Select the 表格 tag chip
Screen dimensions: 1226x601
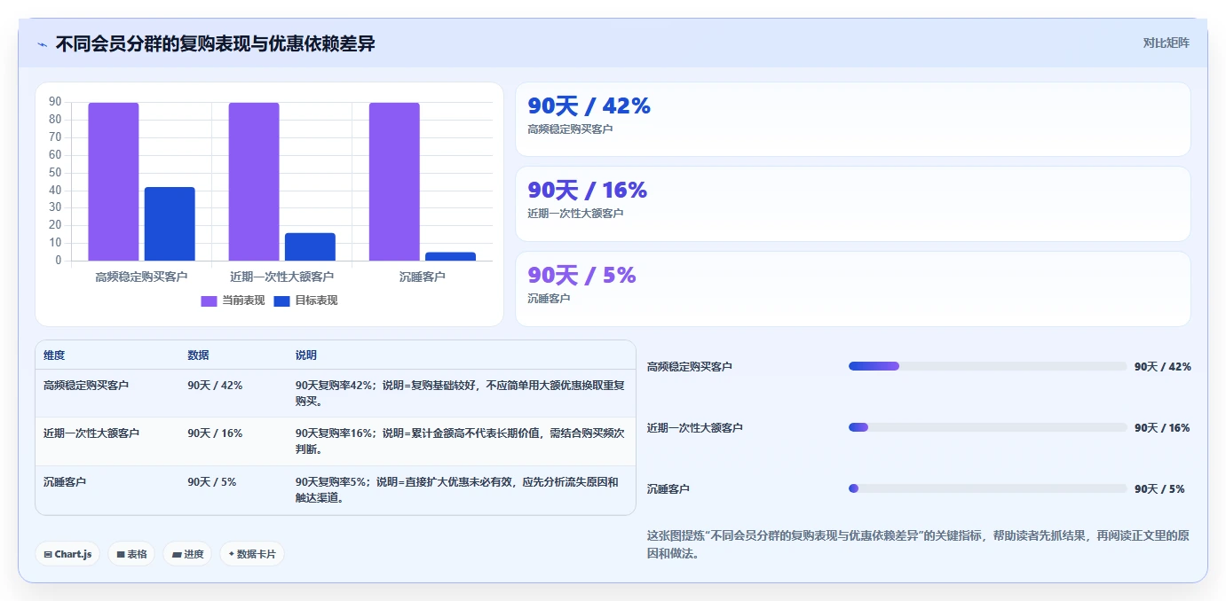[x=131, y=554]
